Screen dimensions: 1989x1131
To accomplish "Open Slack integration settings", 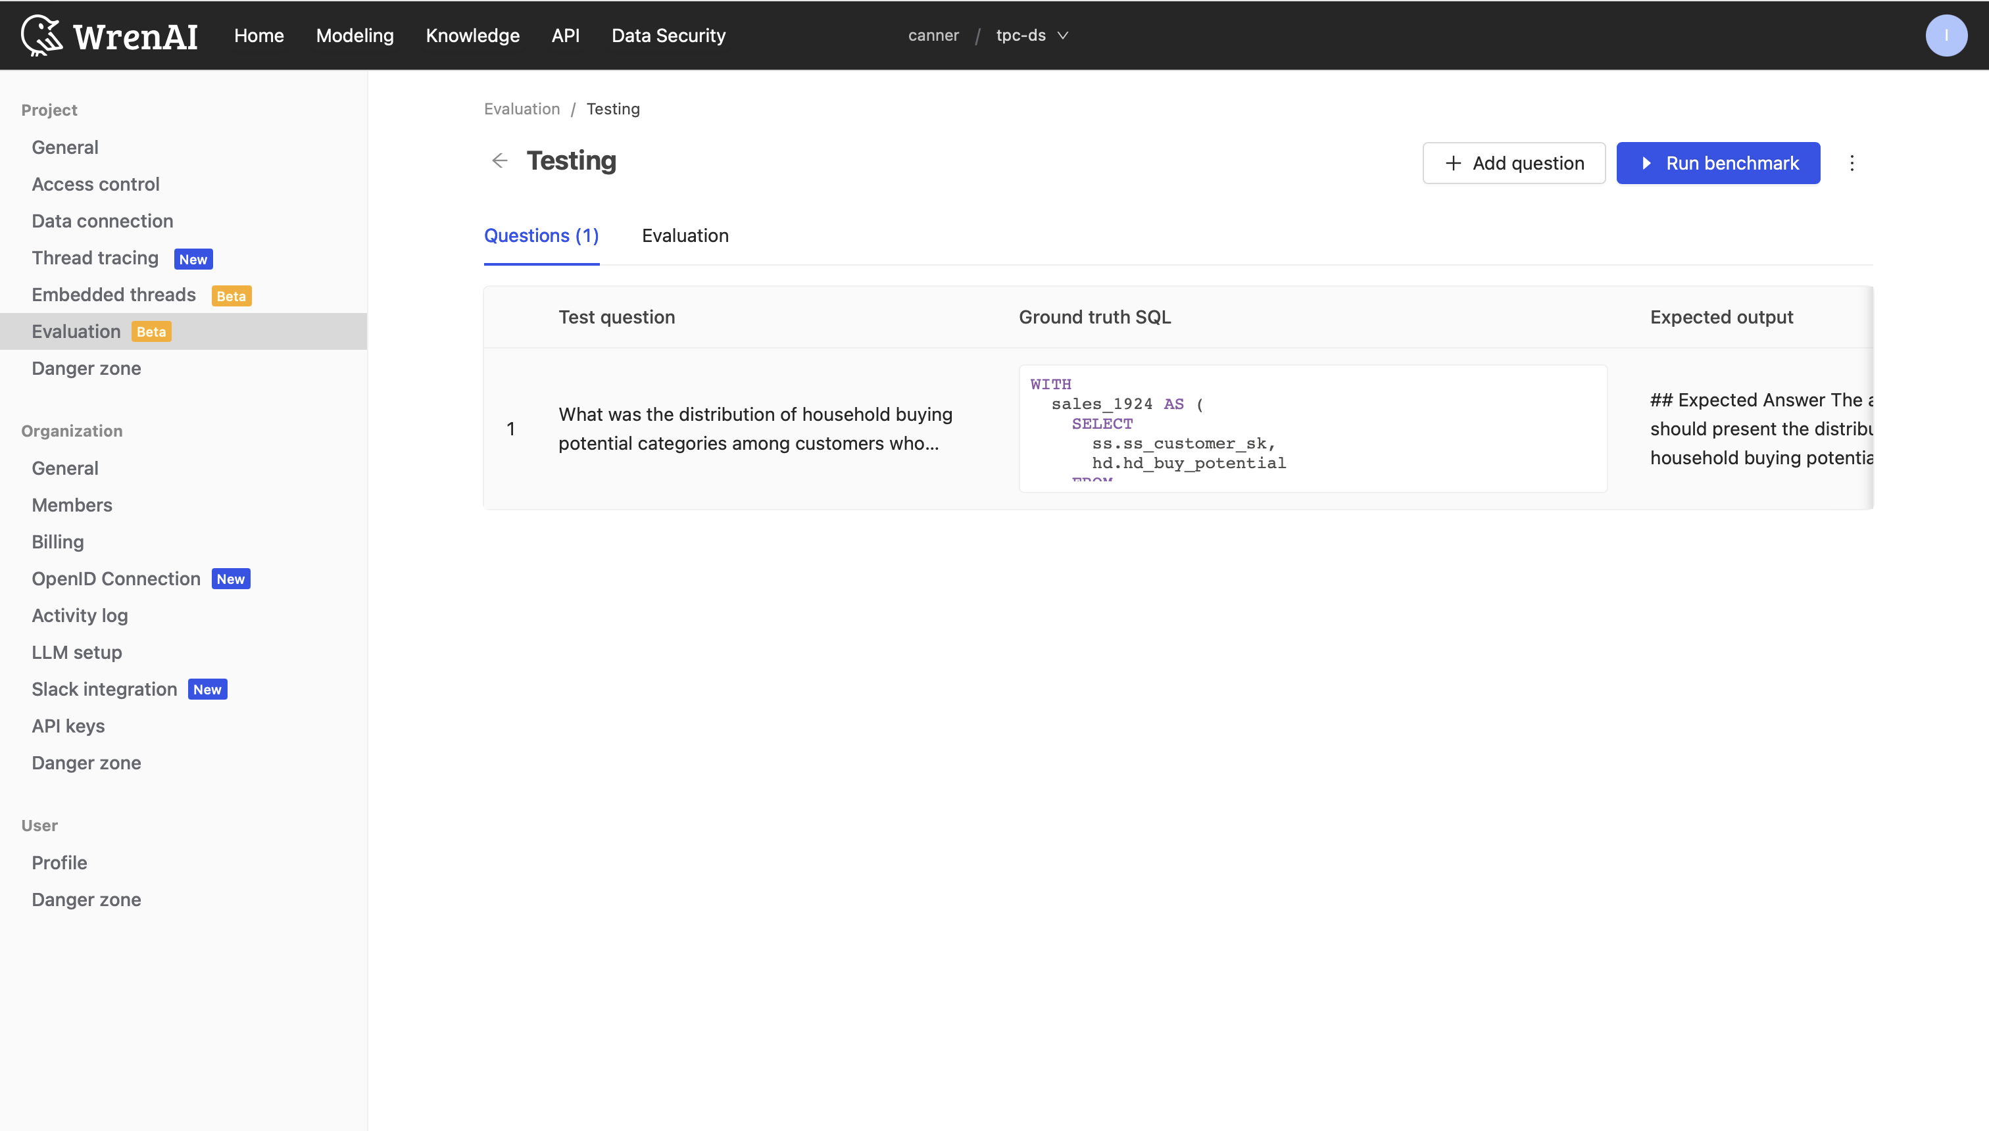I will [x=104, y=689].
